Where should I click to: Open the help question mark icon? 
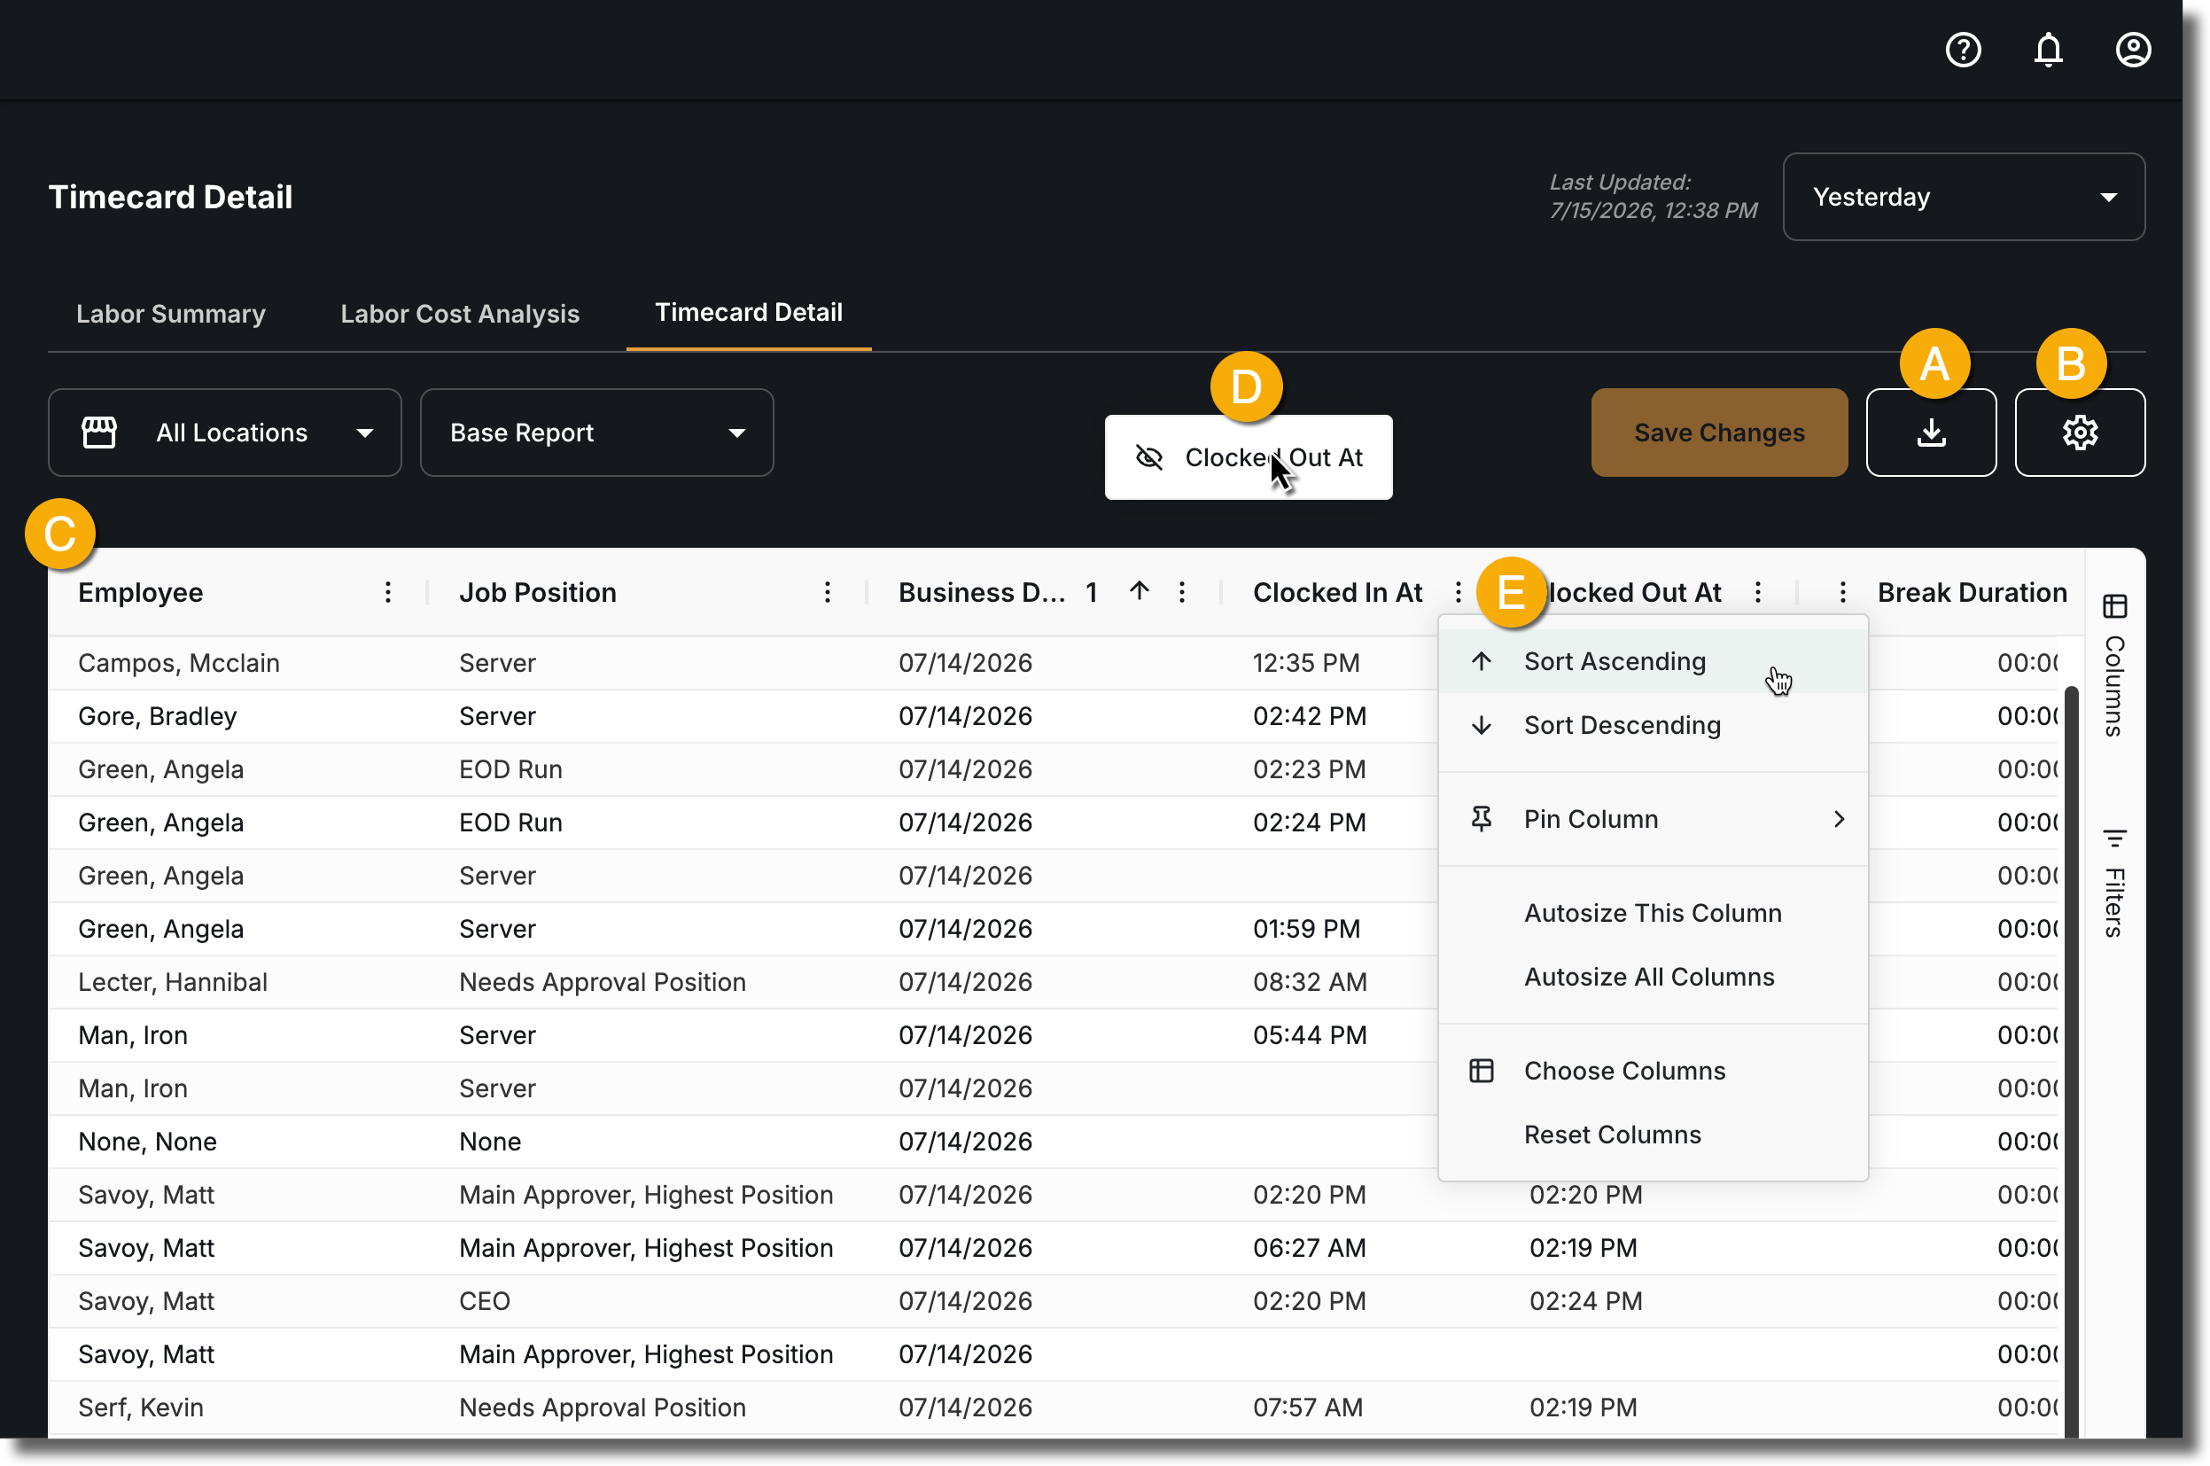point(1963,50)
